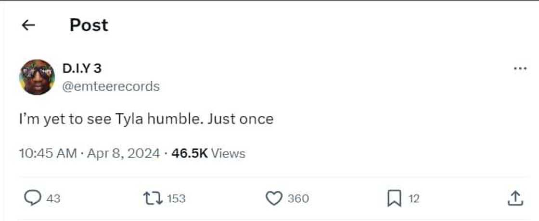
Task: Click the 360 likes count
Action: [298, 198]
